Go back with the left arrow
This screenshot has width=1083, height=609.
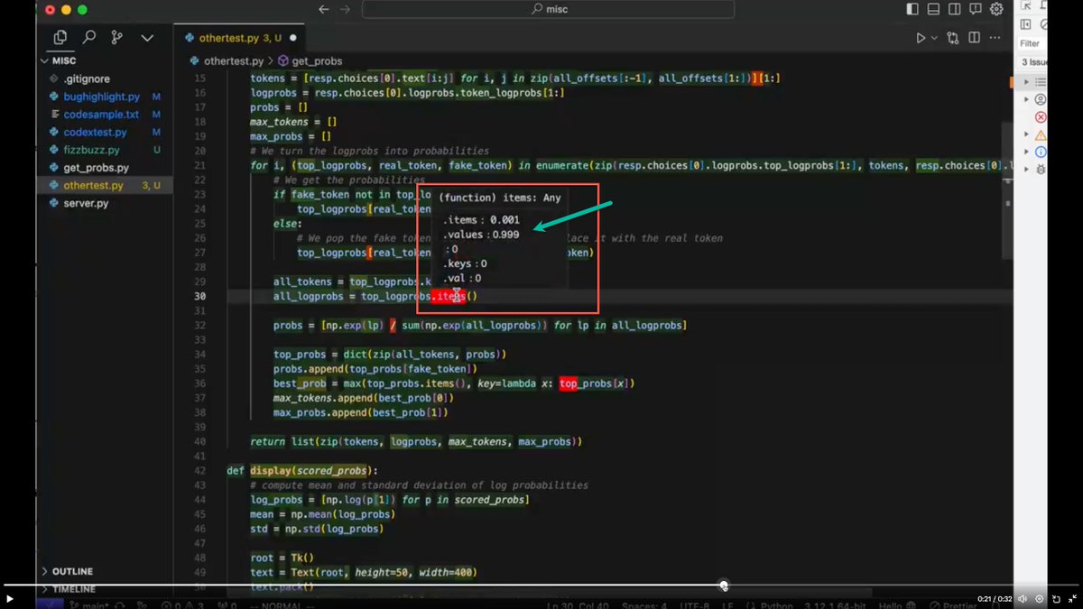pyautogui.click(x=324, y=9)
